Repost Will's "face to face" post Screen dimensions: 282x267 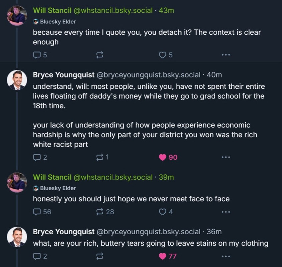(99, 212)
